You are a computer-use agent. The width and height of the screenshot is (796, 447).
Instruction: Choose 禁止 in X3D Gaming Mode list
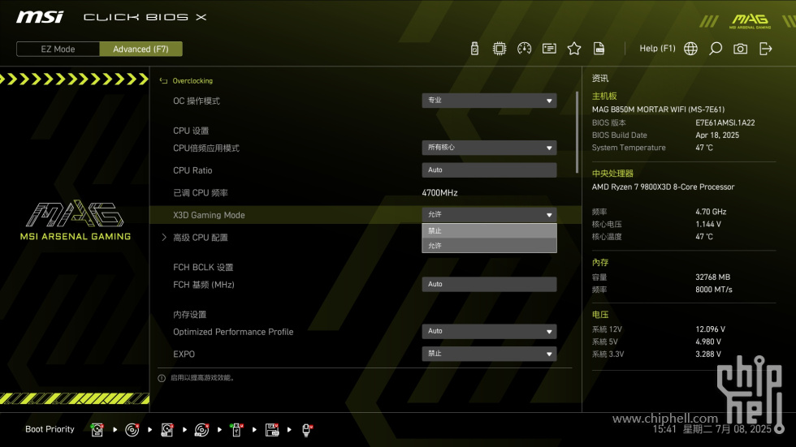point(489,230)
